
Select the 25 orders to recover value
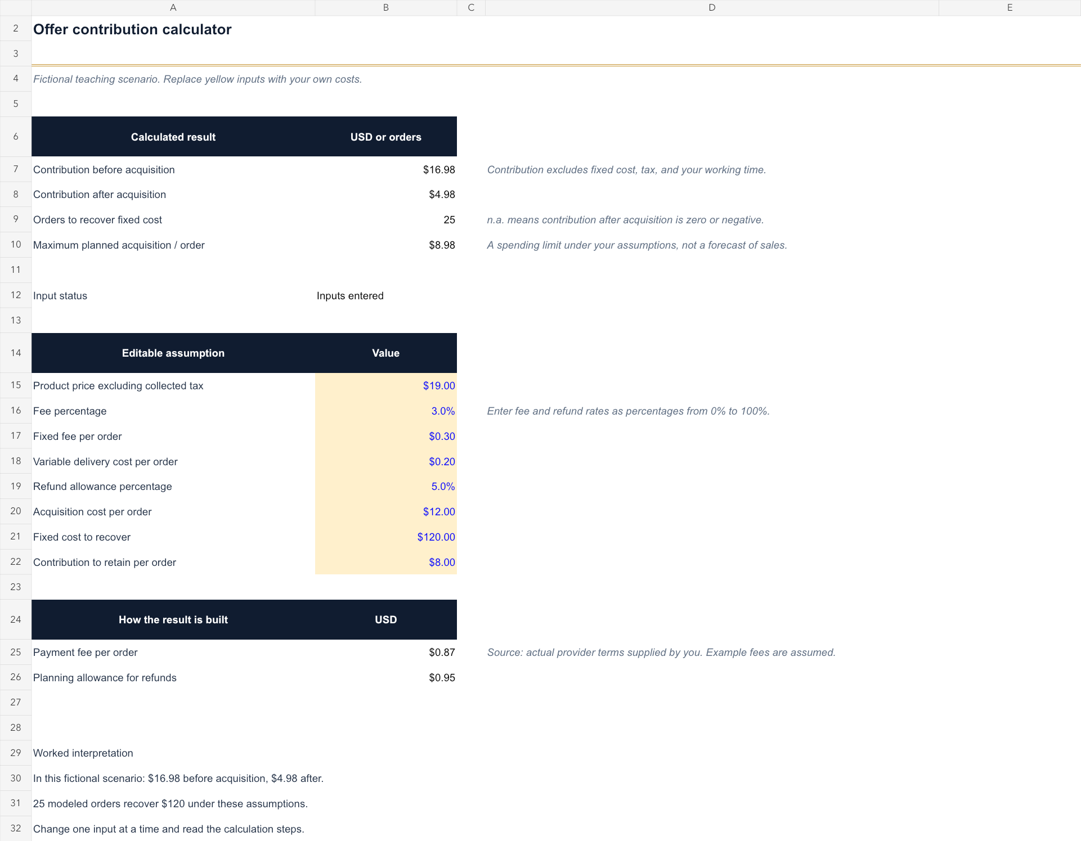pos(386,220)
